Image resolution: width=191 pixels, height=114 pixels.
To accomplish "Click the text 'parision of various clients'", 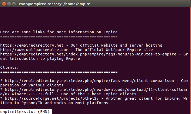I will pyautogui.click(x=32, y=85).
